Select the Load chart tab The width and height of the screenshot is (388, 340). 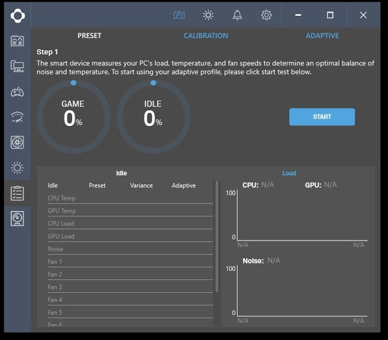coord(289,173)
